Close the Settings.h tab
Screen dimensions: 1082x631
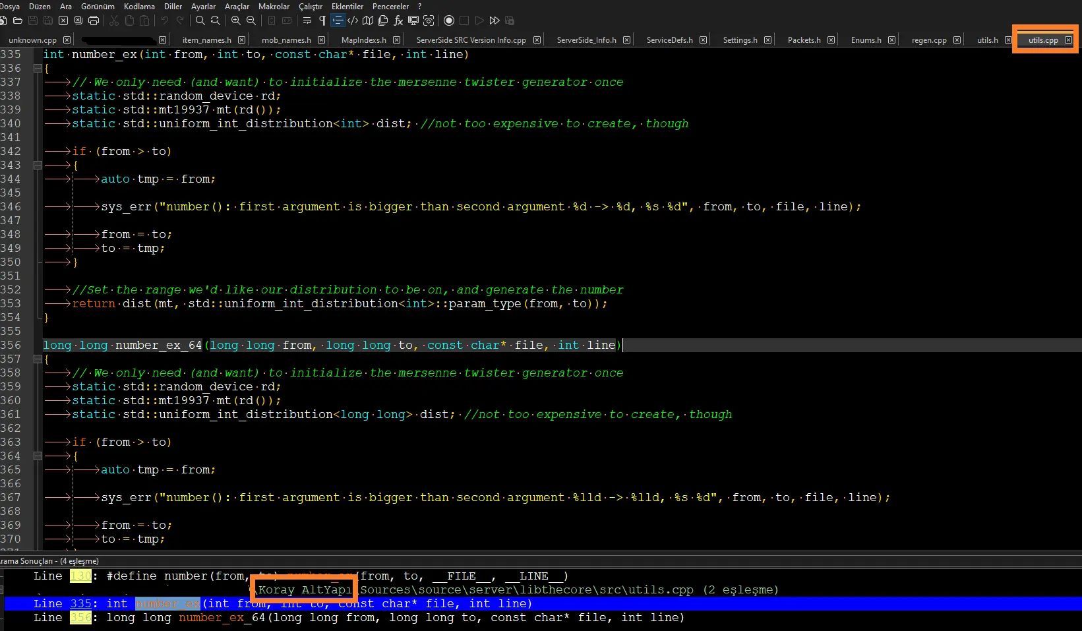(767, 40)
